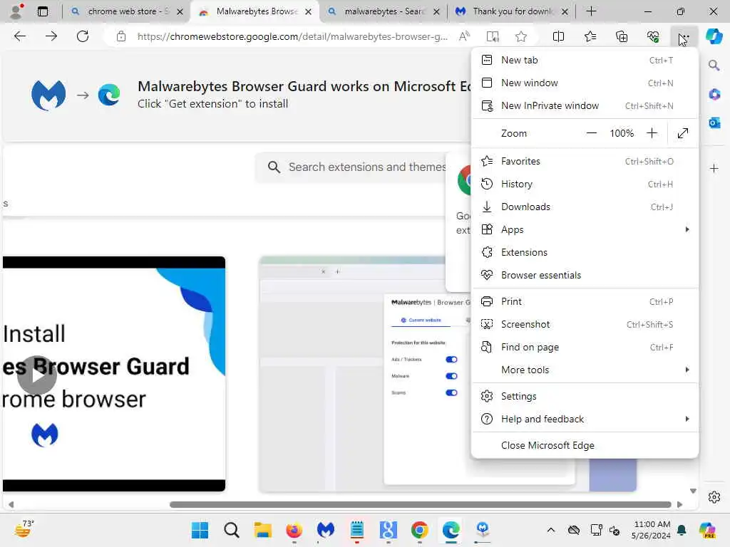Open Browser essentials menu entry
Screen dimensions: 730x547
[x=585, y=275]
